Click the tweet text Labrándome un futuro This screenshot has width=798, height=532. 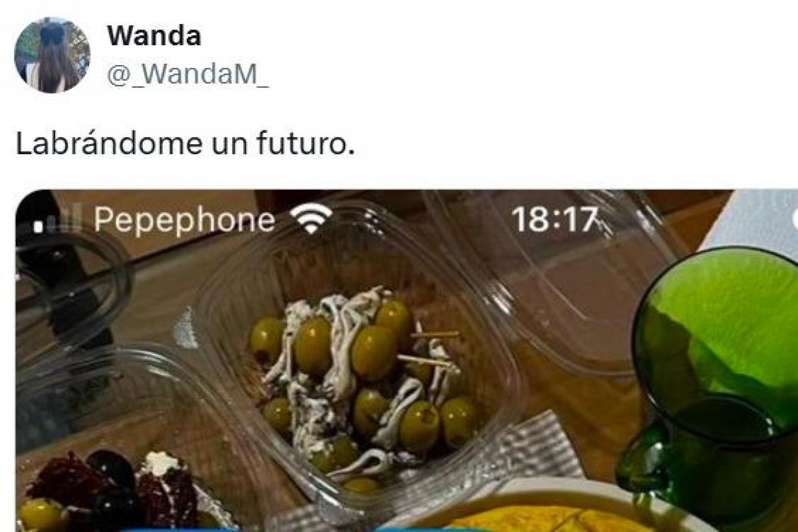click(184, 144)
